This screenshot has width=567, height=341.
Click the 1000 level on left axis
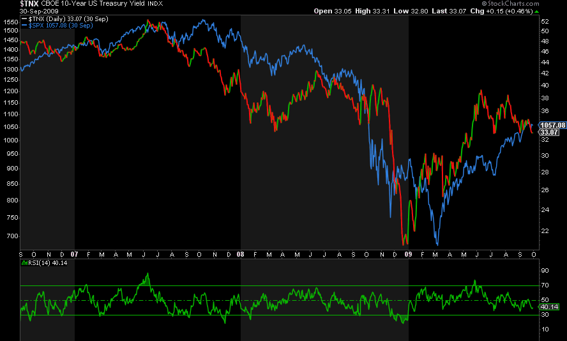point(11,140)
